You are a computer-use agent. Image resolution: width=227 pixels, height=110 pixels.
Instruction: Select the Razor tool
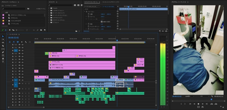[x=3, y=46]
